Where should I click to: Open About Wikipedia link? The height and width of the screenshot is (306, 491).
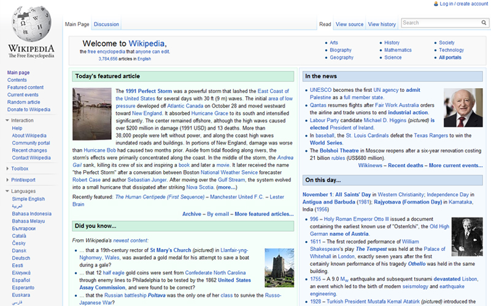29,135
